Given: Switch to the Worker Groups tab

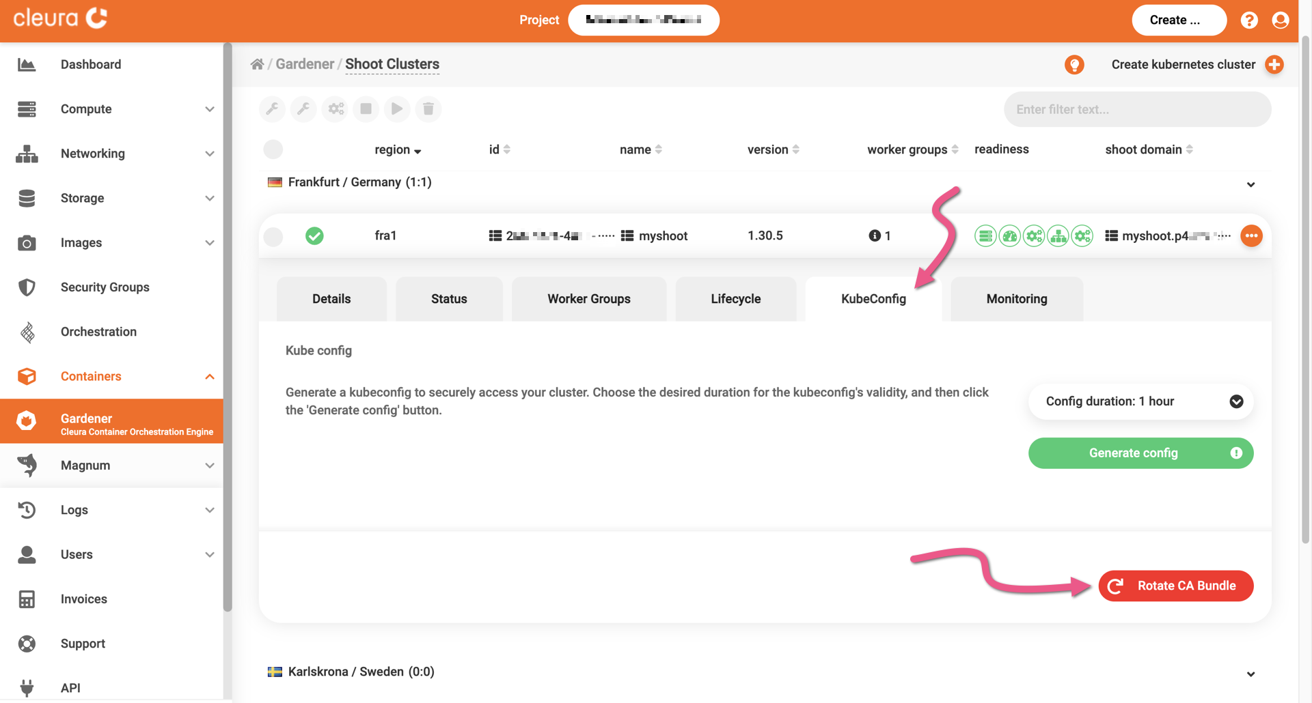Looking at the screenshot, I should coord(588,299).
